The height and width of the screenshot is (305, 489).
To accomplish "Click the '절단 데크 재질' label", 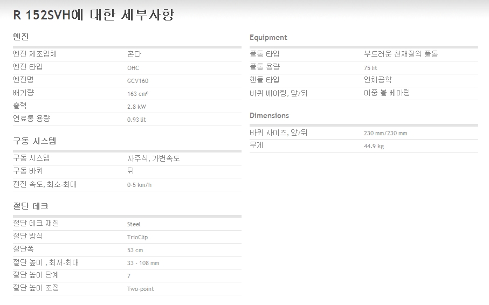I will click(x=36, y=223).
